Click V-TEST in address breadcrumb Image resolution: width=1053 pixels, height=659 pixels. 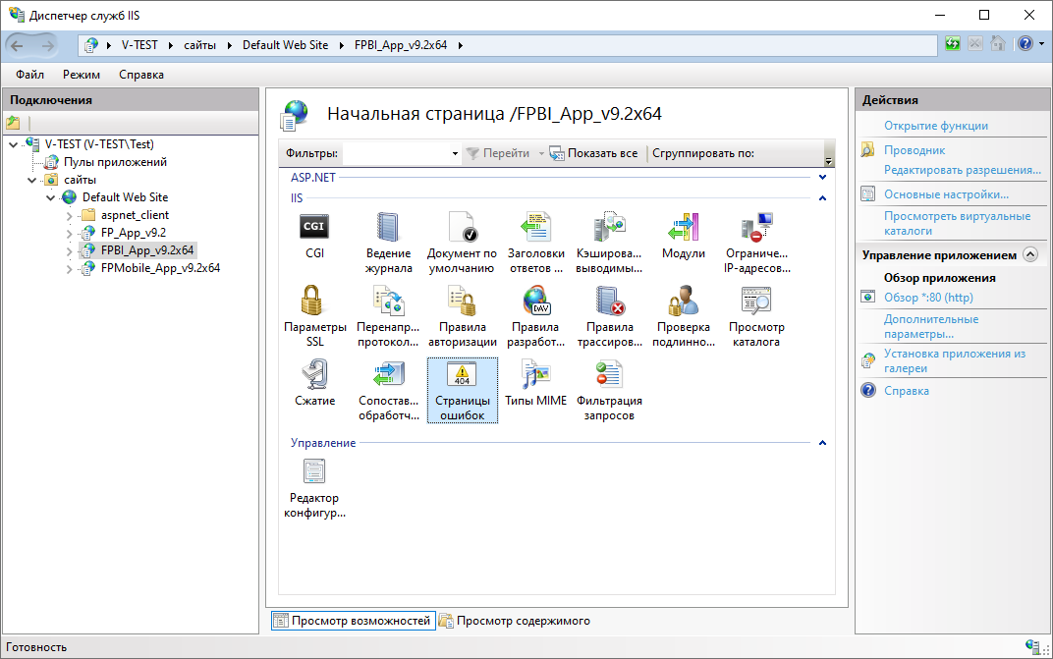(x=139, y=45)
